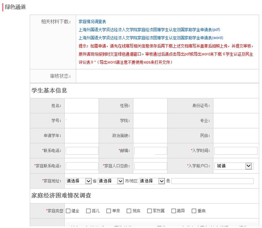Open the county 请选择 dropdown

152,181
